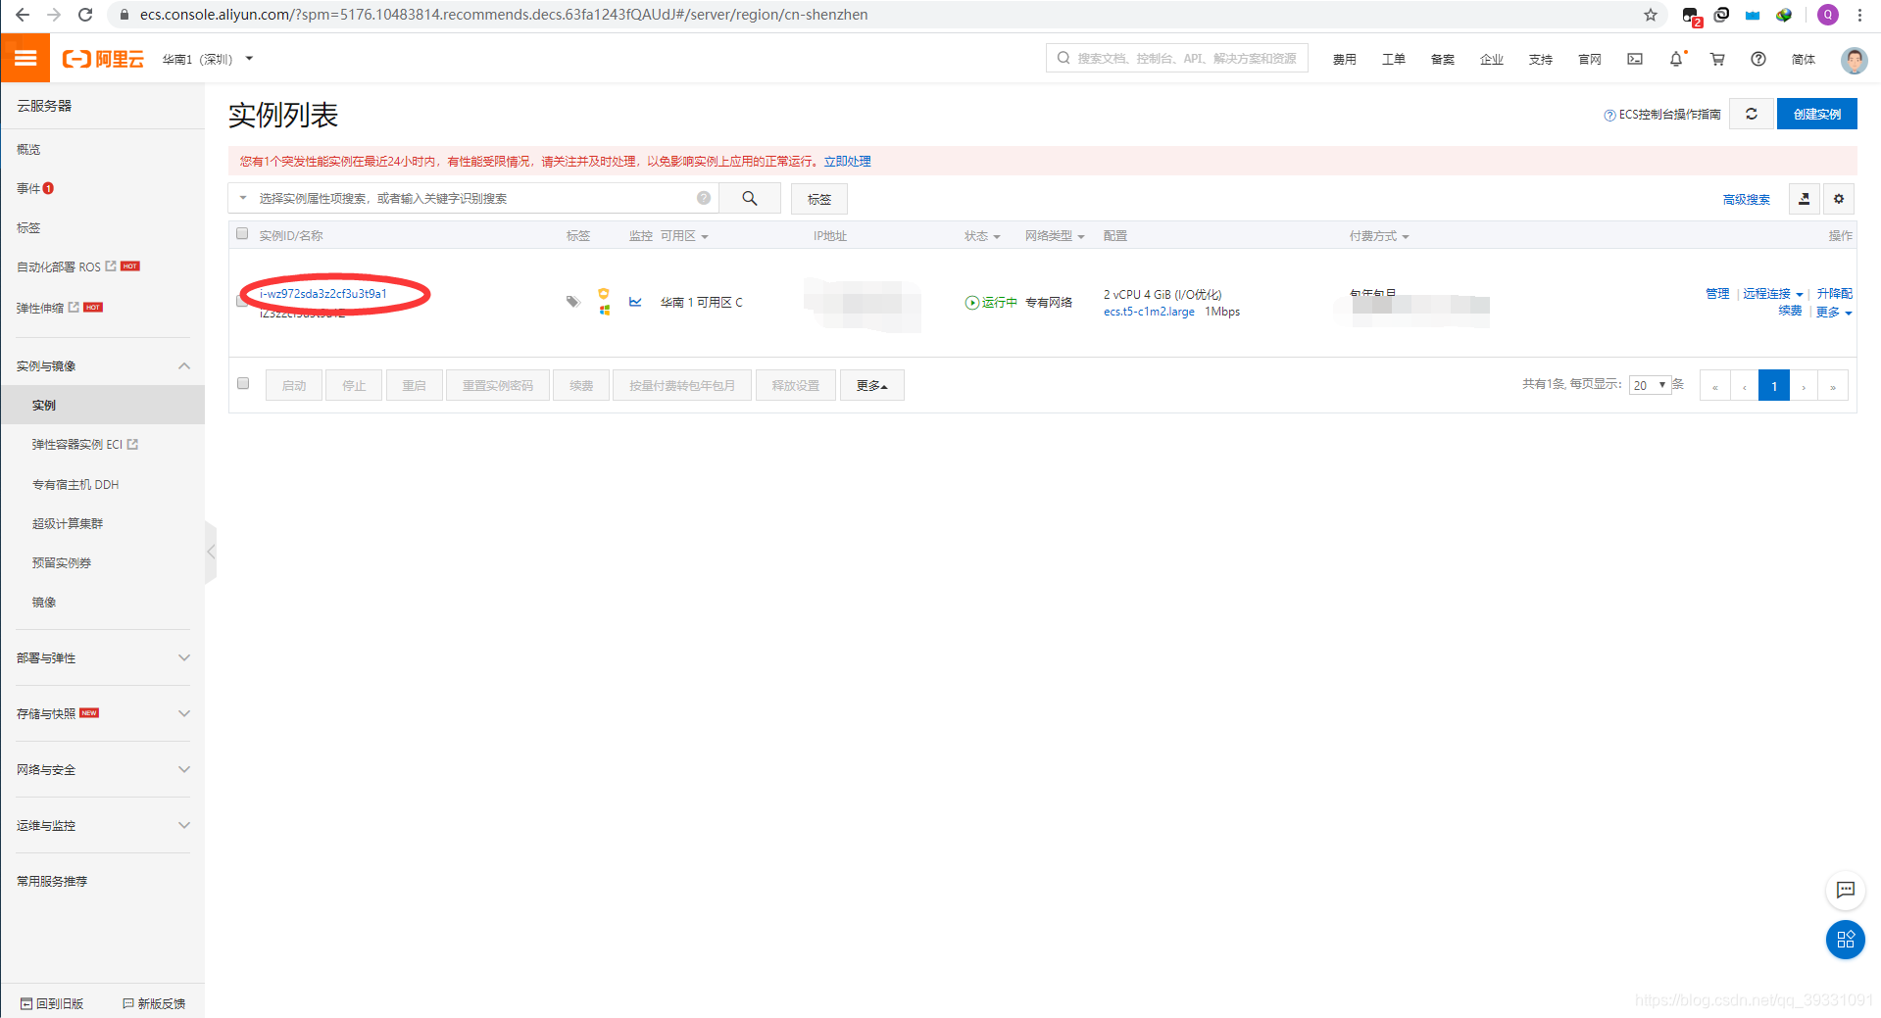Open the monitoring chart icon for the instance
Viewport: 1881px width, 1018px height.
point(635,302)
